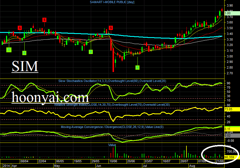Viewport: 240px width, 168px height.
Task: Click the 28/07 date label
Action: (x=184, y=161)
